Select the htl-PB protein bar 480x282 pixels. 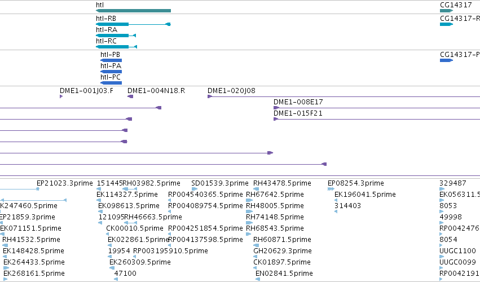click(x=111, y=60)
